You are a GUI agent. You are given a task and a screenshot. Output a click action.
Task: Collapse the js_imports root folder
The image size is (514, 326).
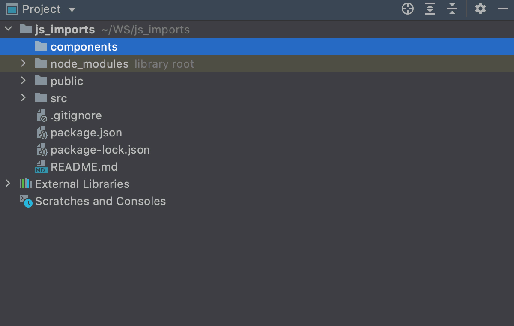pyautogui.click(x=7, y=29)
